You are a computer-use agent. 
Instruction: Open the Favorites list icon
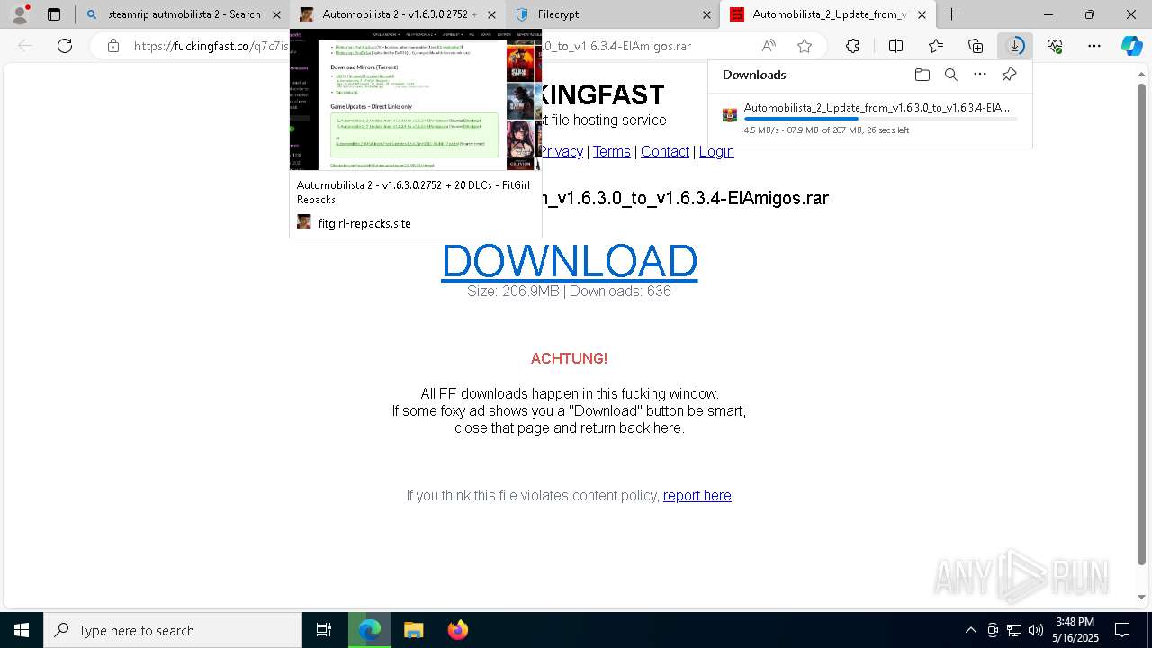[x=936, y=46]
